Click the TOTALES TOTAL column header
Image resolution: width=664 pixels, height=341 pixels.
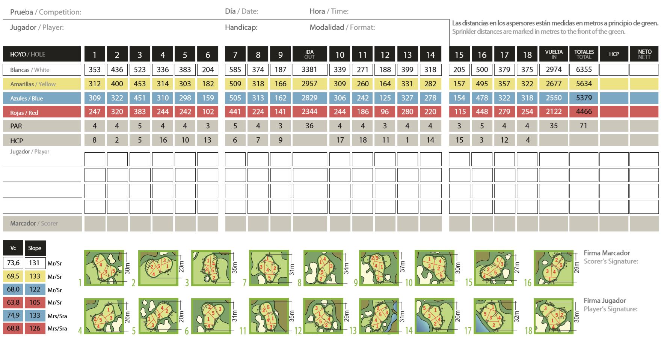click(x=584, y=54)
